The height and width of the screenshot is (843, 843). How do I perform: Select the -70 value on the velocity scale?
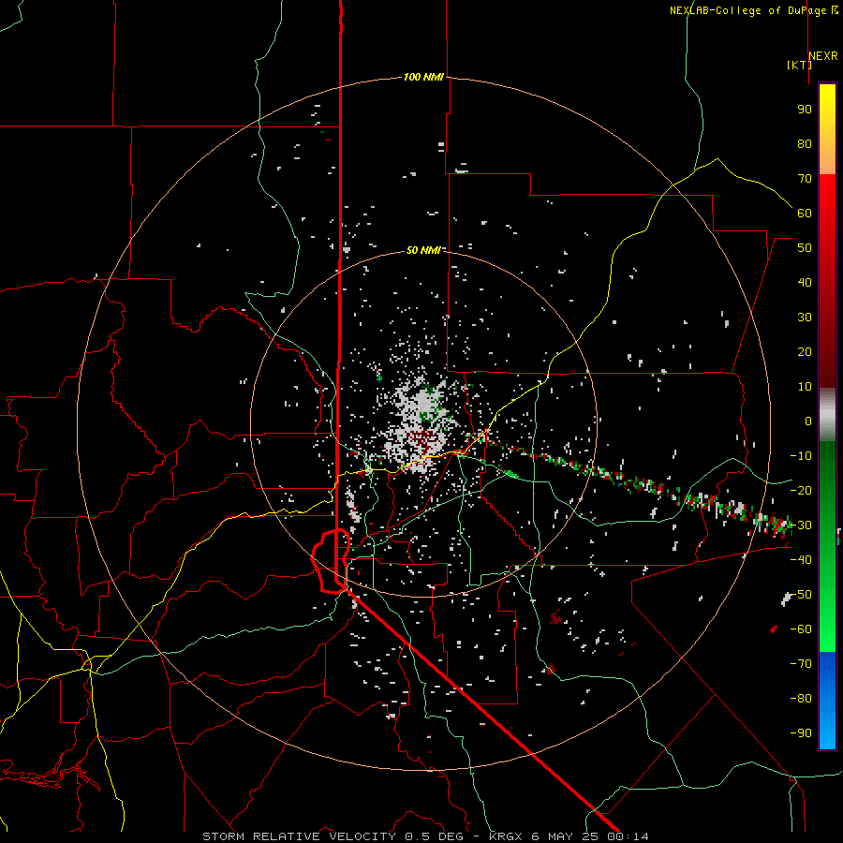801,664
